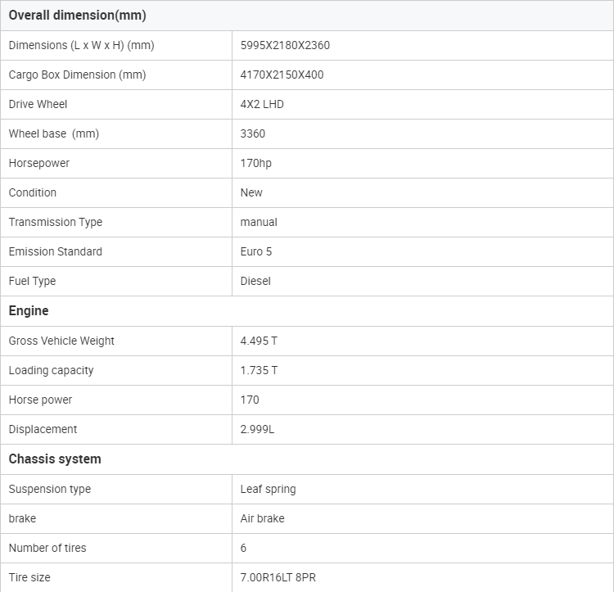Screen dimensions: 614x592
Task: Click the Wheel base value 3360
Action: (x=253, y=133)
